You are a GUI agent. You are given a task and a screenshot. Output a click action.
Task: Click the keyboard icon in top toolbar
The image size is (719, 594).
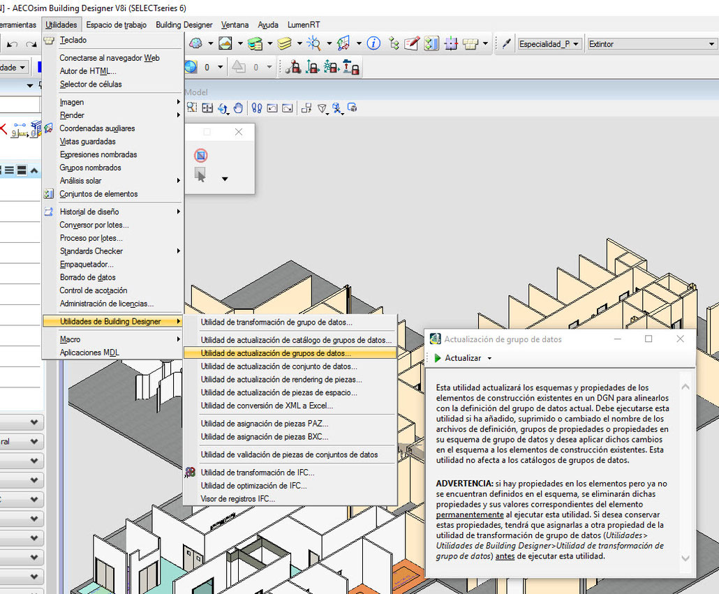pos(470,43)
